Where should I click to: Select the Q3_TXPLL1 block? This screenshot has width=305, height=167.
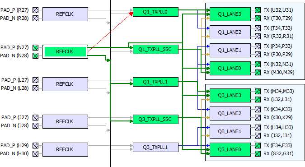pos(155,147)
